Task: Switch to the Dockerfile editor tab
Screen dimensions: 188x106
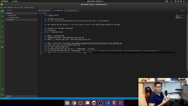Action: tap(58, 11)
